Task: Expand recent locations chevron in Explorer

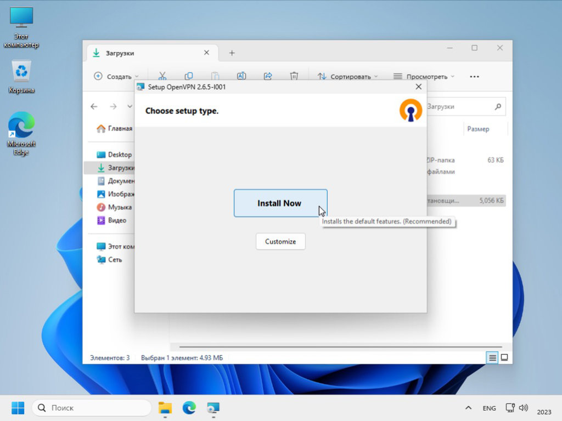Action: pyautogui.click(x=130, y=106)
